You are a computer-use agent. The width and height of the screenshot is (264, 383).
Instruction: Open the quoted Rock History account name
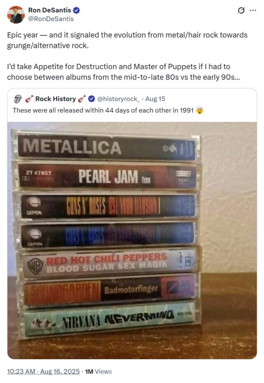coord(56,99)
